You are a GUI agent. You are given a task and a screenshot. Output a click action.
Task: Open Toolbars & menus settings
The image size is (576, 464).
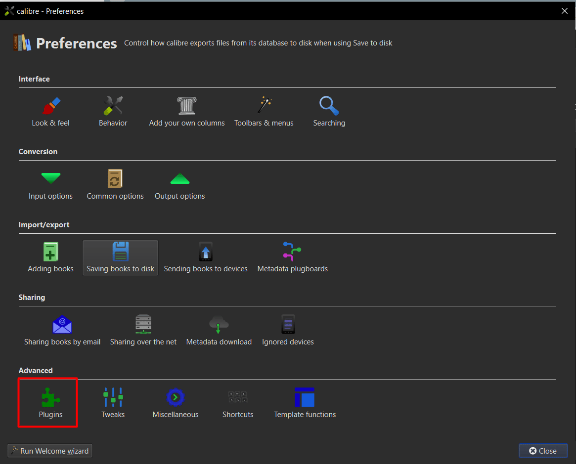point(264,112)
